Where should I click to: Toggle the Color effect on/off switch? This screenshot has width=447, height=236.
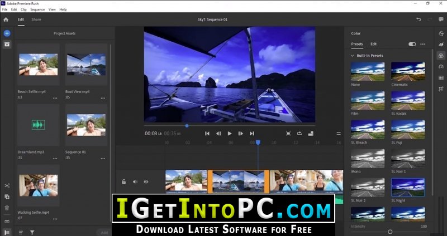[412, 44]
